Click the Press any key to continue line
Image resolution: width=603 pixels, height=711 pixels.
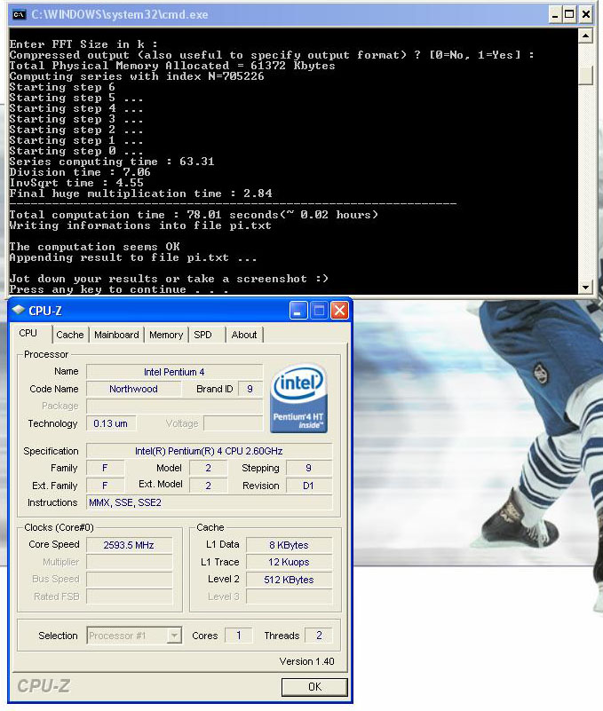[118, 289]
